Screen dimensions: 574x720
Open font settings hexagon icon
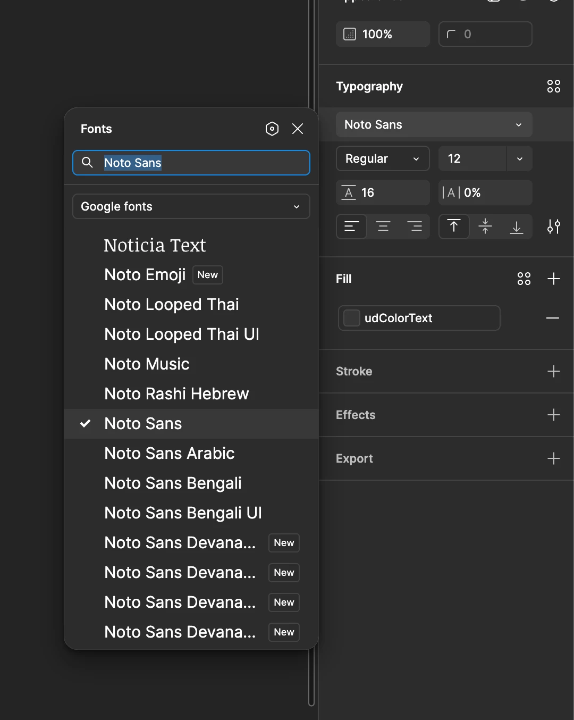coord(272,129)
